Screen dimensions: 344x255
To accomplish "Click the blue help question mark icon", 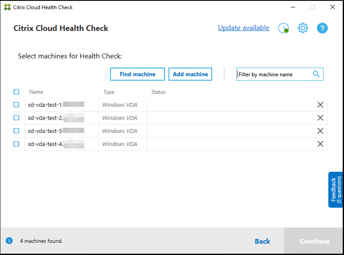I will [x=322, y=28].
